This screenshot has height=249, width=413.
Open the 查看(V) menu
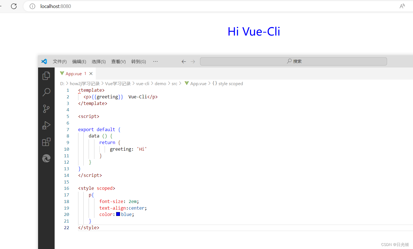click(x=118, y=61)
